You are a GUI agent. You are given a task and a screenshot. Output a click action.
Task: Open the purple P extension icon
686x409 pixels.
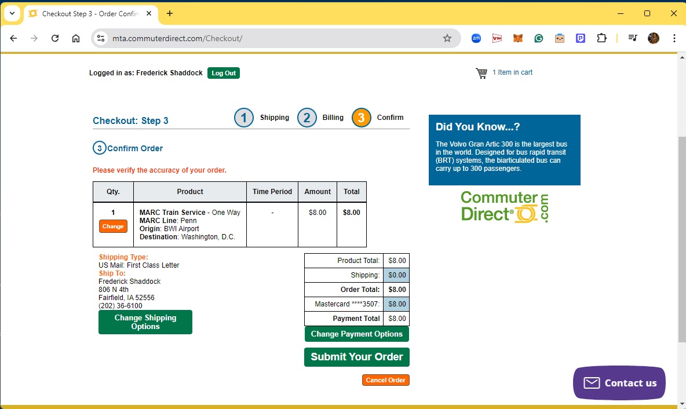click(581, 38)
